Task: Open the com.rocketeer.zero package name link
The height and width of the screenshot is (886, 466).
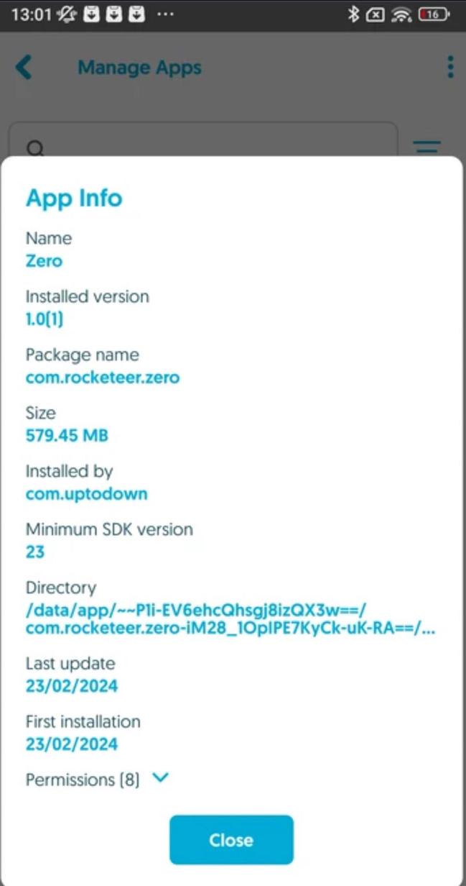Action: pyautogui.click(x=102, y=377)
